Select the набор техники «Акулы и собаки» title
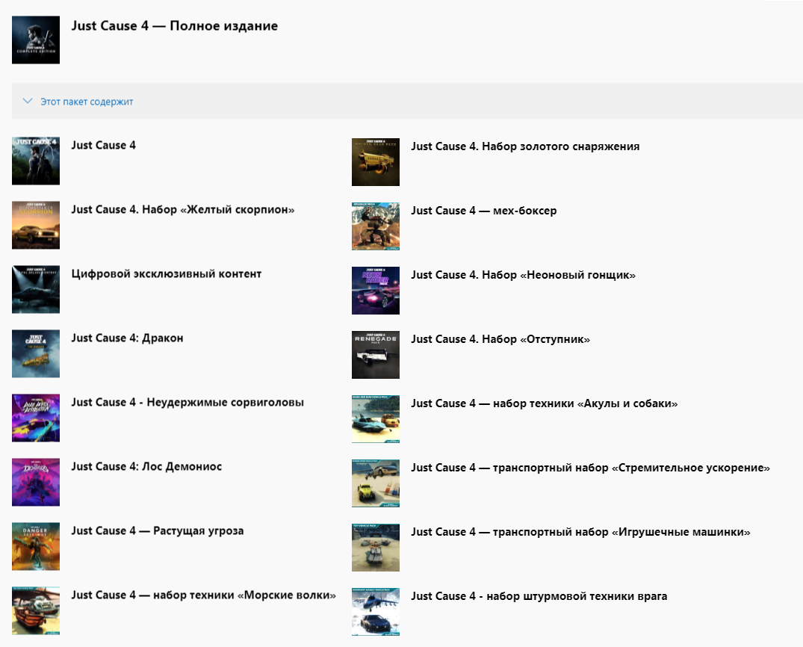 [544, 403]
